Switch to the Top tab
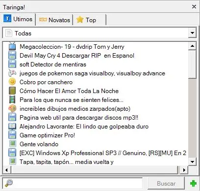The width and height of the screenshot is (200, 191). 90,20
